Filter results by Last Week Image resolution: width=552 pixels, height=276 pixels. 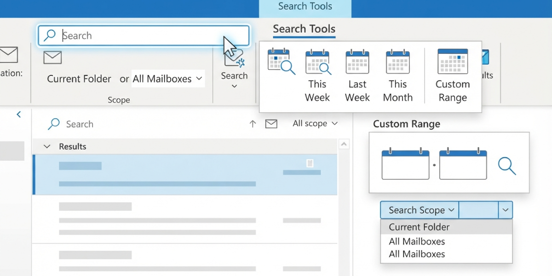click(x=357, y=76)
